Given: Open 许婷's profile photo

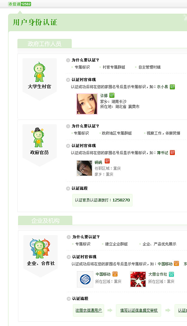Looking at the screenshot, I should pos(87,104).
